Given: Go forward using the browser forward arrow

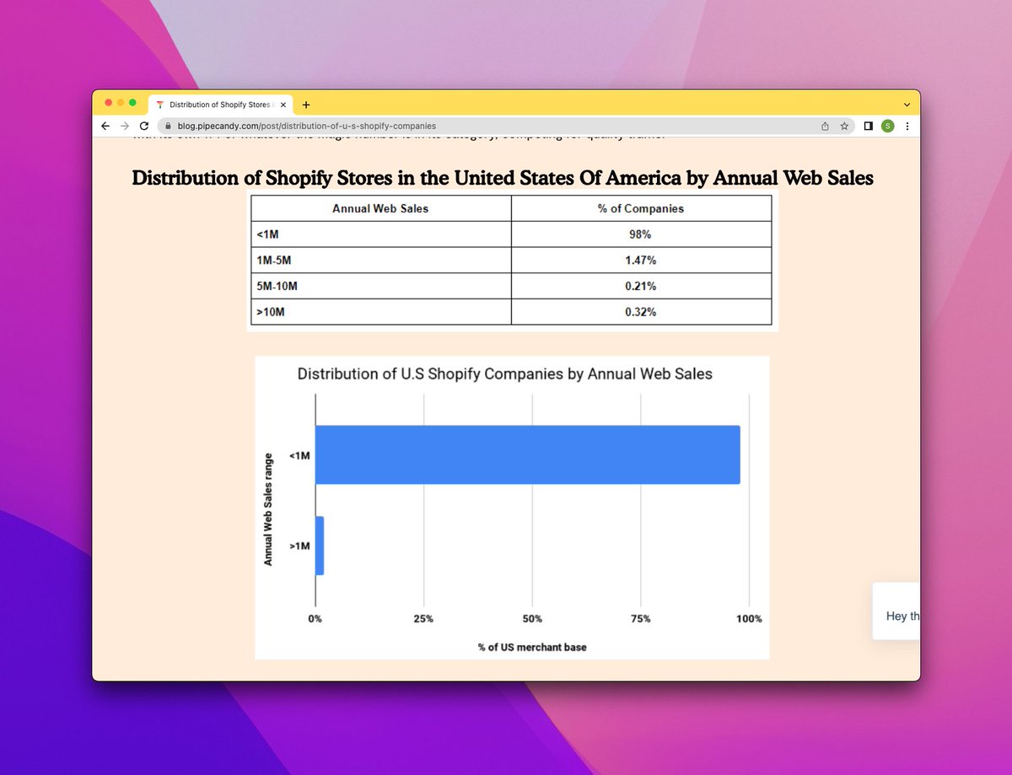Looking at the screenshot, I should pyautogui.click(x=124, y=126).
